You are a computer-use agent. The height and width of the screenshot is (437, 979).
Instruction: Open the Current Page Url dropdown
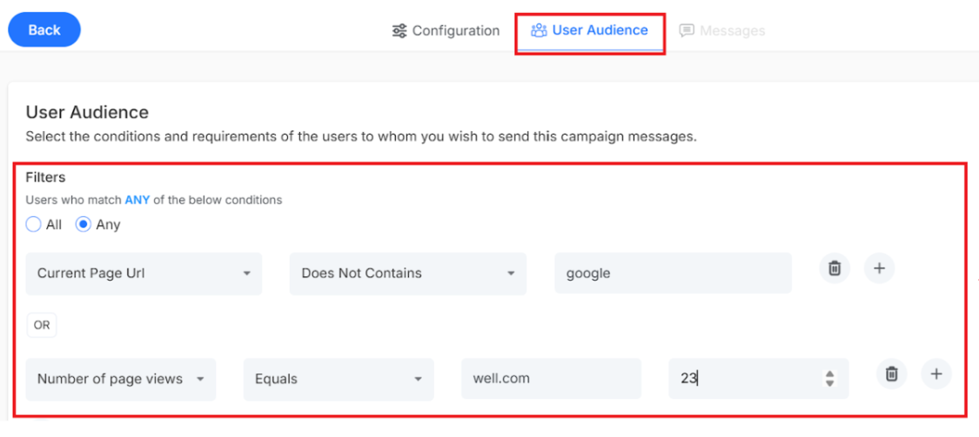coord(144,273)
